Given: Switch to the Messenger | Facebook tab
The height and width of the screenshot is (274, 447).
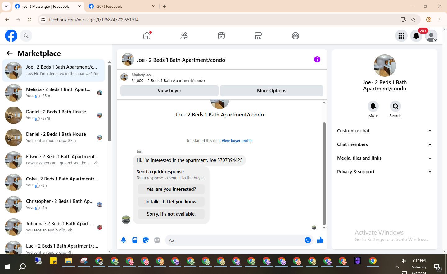Looking at the screenshot, I should click(x=48, y=7).
